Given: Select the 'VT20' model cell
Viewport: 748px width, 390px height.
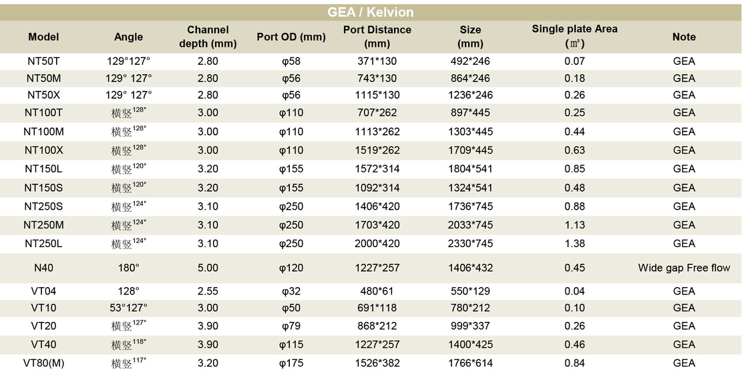Looking at the screenshot, I should [43, 326].
